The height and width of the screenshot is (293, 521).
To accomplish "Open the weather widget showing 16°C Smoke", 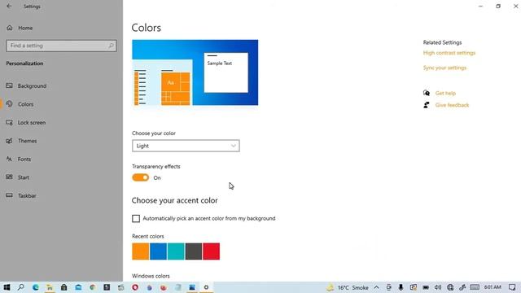I will (348, 287).
